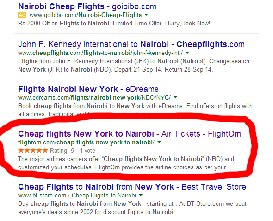Screen dimensions: 273x221
Task: Open John F. Kennedy International to Nairobi link
Action: (131, 44)
